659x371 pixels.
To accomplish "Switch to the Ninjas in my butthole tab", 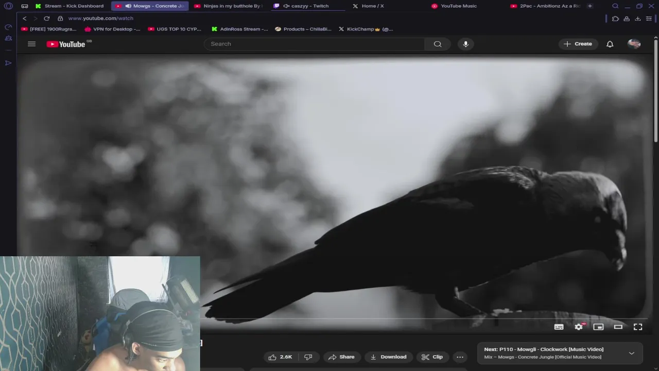I will tap(229, 6).
